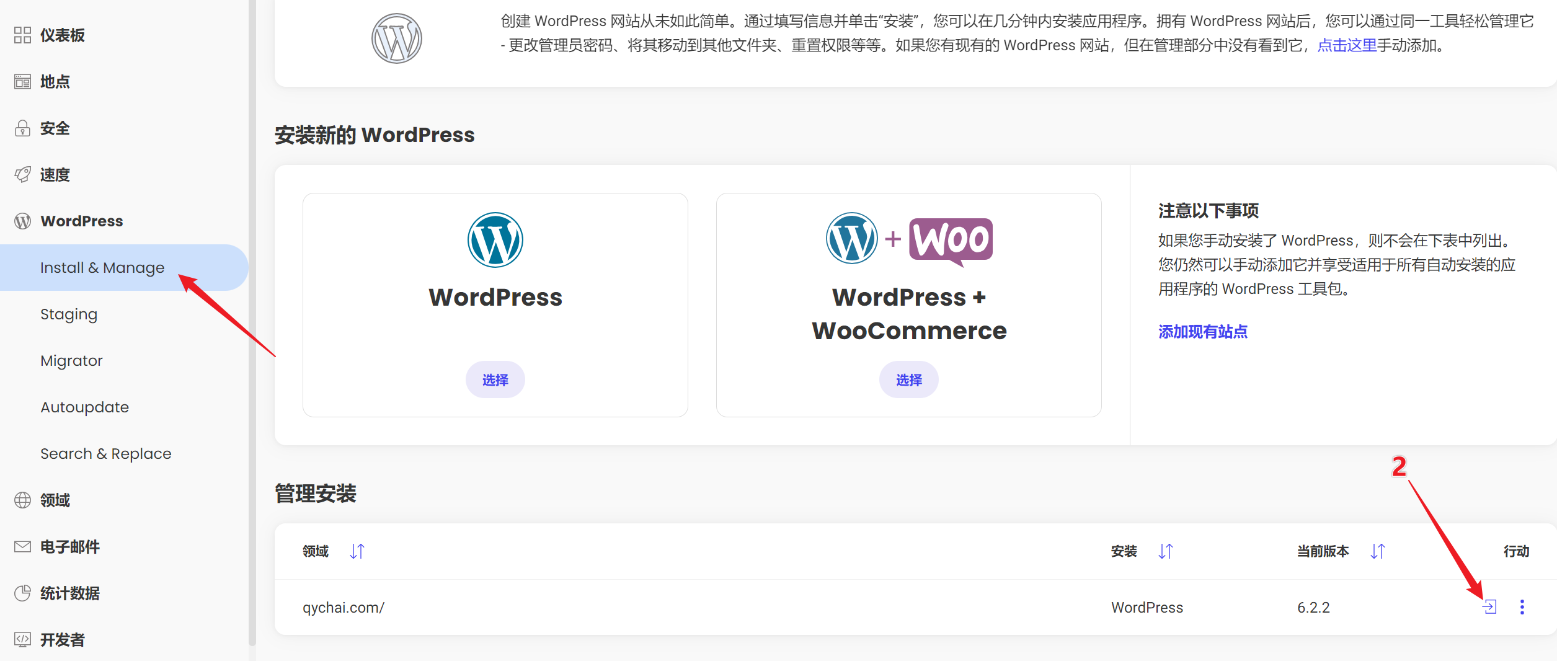1557x661 pixels.
Task: Sort the table by domain column
Action: [x=357, y=551]
